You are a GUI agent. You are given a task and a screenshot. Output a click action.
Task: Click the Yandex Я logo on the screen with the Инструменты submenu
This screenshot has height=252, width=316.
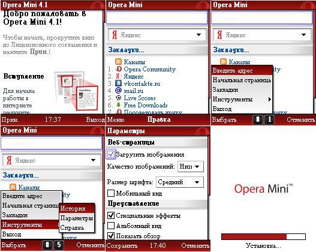[x=9, y=160]
